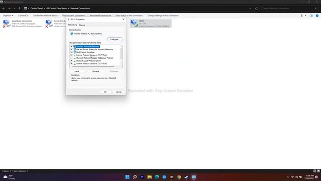This screenshot has width=321, height=181.
Task: Open the Control Panel taskbar window icon
Action: point(194,177)
